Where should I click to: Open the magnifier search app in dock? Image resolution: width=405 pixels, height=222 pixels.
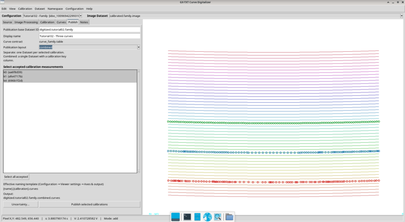[218, 217]
